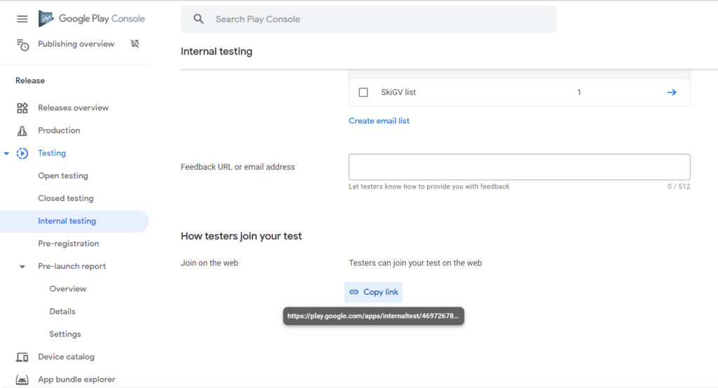
Task: Click the Search Play Console box
Action: click(379, 19)
